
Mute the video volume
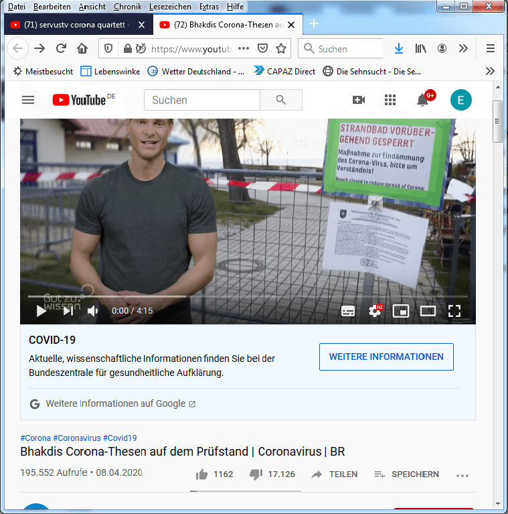pyautogui.click(x=93, y=311)
